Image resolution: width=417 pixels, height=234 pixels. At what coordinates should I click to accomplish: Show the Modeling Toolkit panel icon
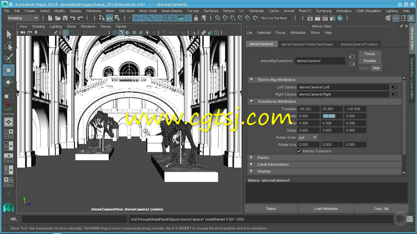pos(388,18)
